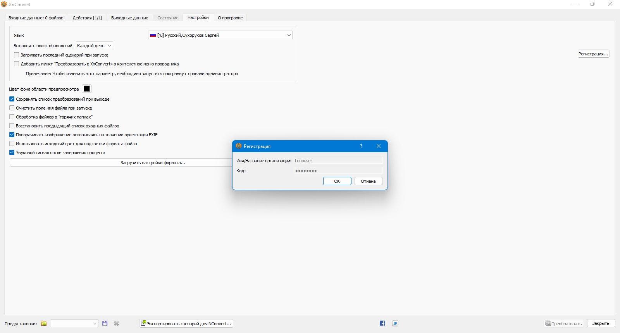Save preset via floppy disk icon
Viewport: 620px width, 333px height.
pyautogui.click(x=105, y=323)
